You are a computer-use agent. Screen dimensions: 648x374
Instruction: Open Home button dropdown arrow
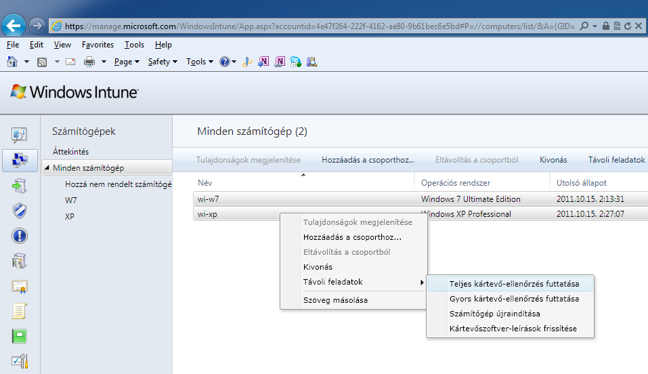[26, 62]
